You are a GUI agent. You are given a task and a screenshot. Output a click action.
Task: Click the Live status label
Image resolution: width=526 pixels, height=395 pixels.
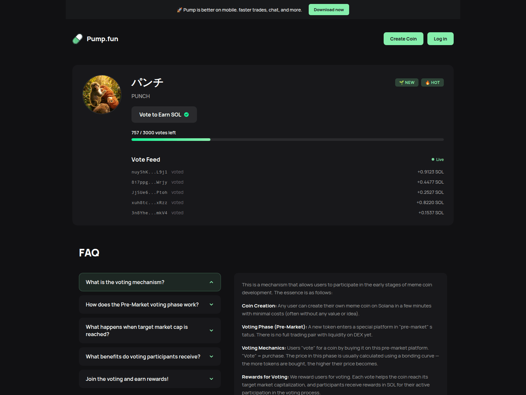click(440, 160)
